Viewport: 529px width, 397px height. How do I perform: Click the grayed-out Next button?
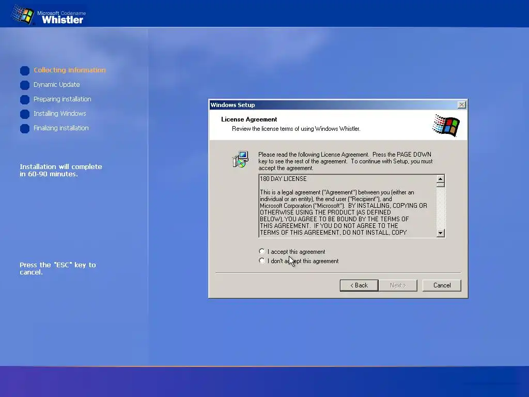click(398, 285)
